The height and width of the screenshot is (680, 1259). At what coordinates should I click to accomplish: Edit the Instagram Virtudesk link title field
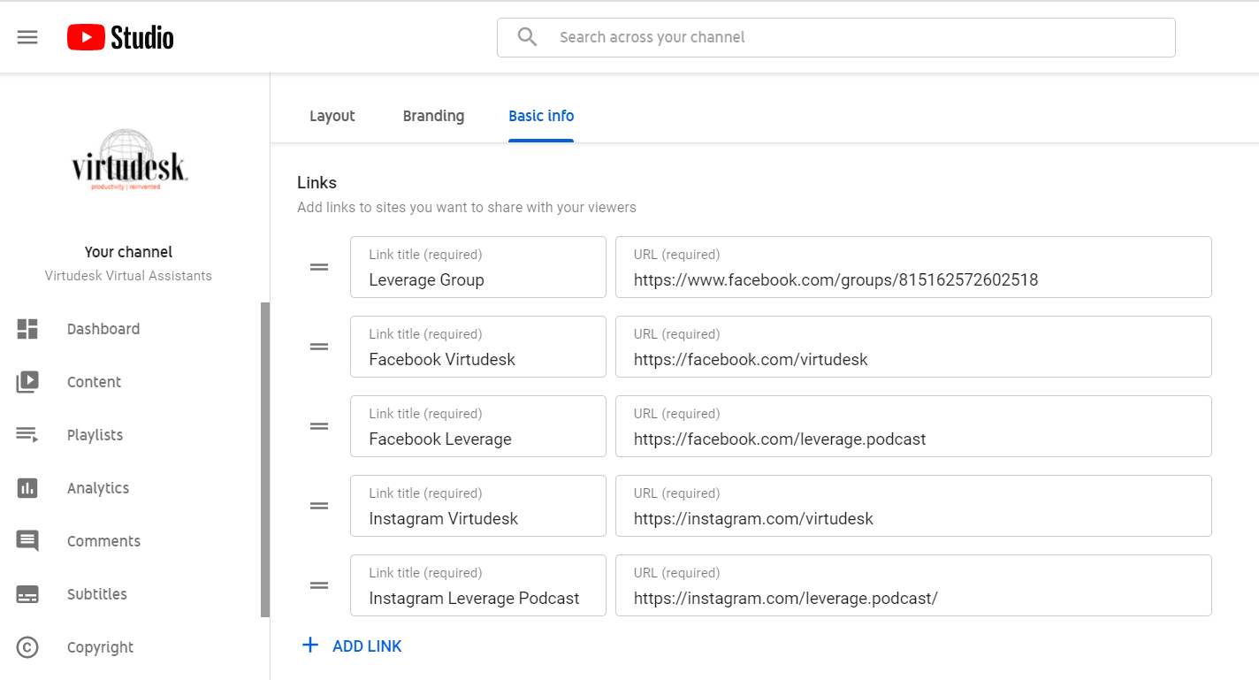coord(478,506)
